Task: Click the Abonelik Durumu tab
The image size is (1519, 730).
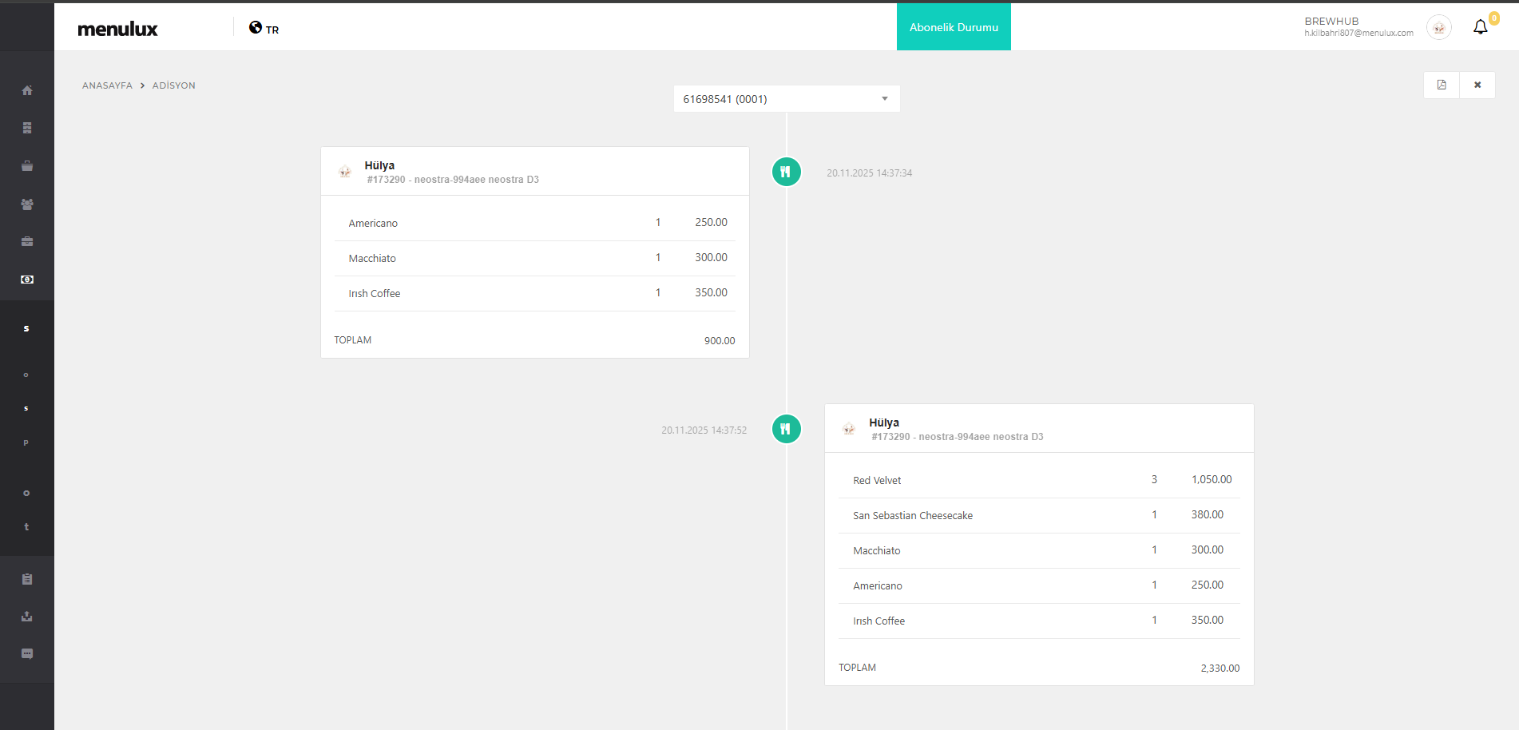Action: point(954,27)
